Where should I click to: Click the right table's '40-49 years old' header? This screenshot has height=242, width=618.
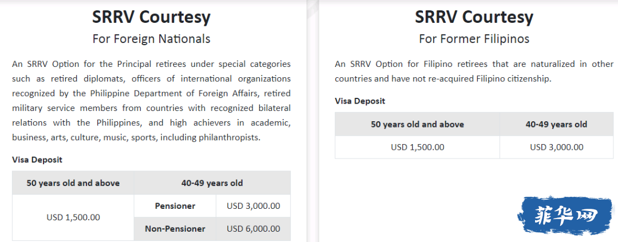[557, 125]
